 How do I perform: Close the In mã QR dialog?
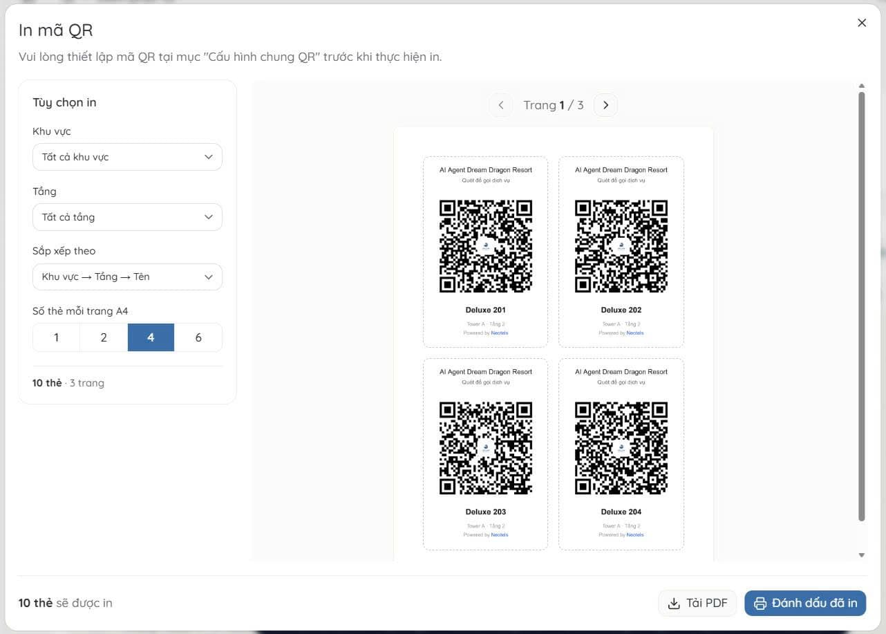click(862, 23)
